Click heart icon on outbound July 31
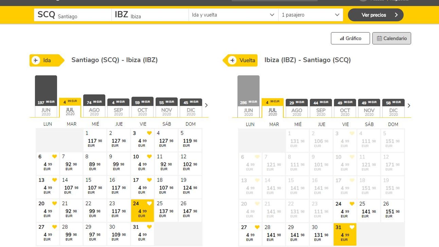 [149, 227]
